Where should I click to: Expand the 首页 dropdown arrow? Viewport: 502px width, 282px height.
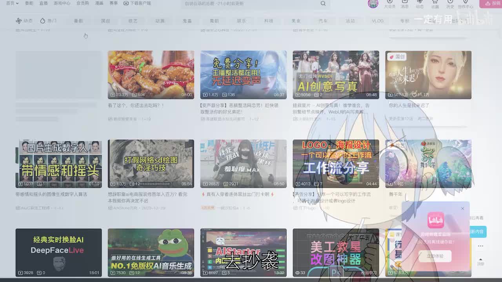17,4
